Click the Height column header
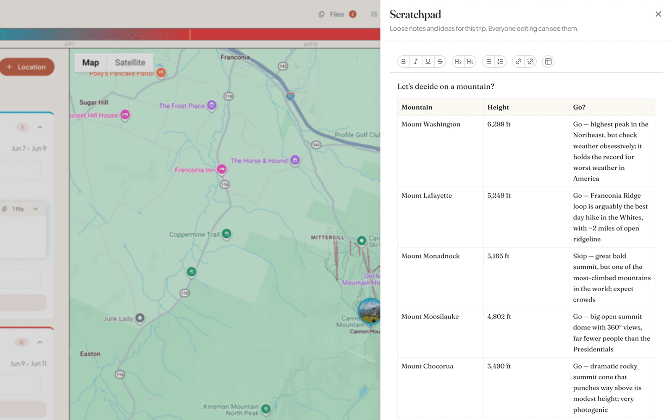672x420 pixels. pos(526,107)
